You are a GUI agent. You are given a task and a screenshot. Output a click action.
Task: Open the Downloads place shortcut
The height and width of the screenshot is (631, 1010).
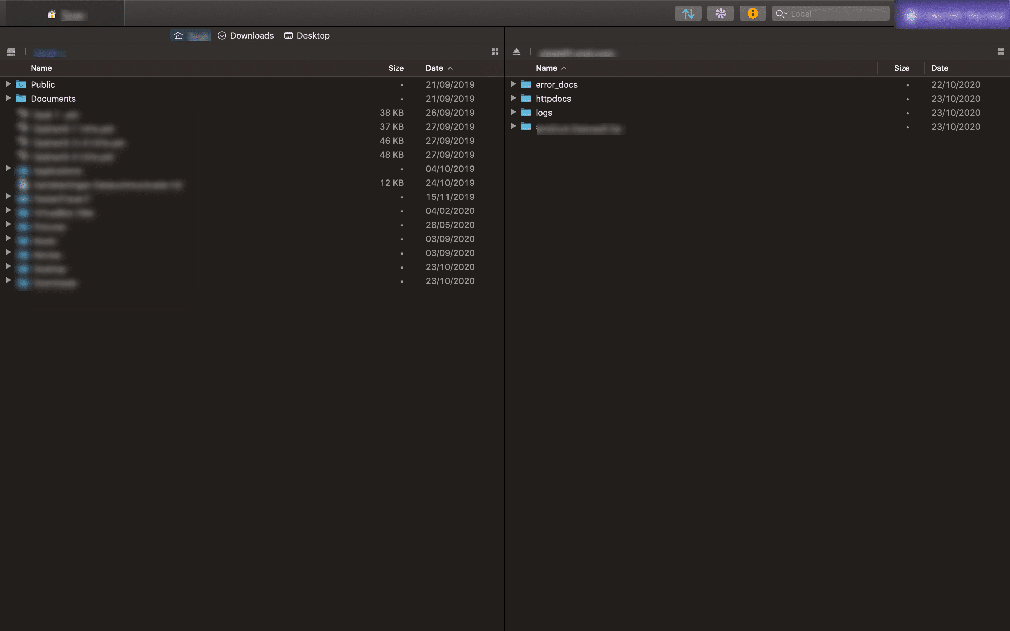point(246,35)
